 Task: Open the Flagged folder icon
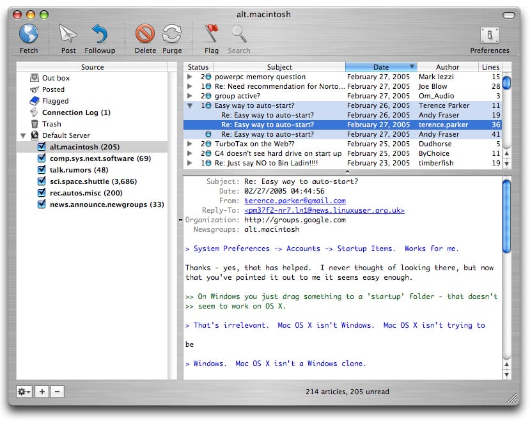(34, 101)
